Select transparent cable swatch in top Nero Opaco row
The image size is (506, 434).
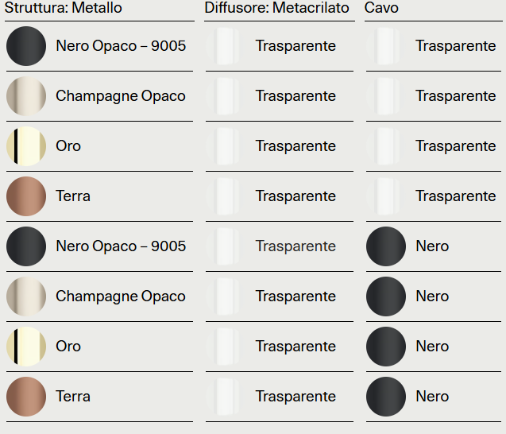click(386, 46)
